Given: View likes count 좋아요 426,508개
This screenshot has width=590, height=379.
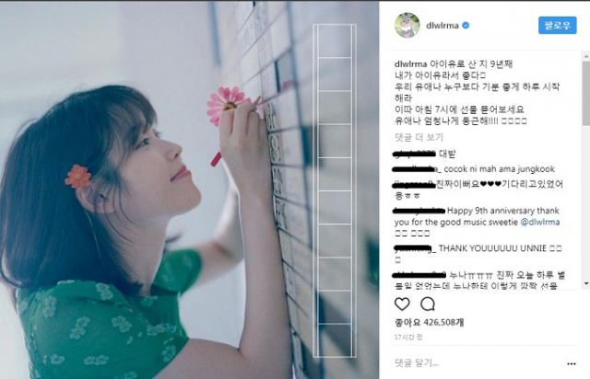Looking at the screenshot, I should click(x=429, y=322).
